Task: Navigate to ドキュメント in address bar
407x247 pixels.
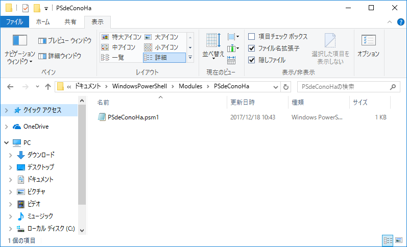Action: click(x=88, y=86)
